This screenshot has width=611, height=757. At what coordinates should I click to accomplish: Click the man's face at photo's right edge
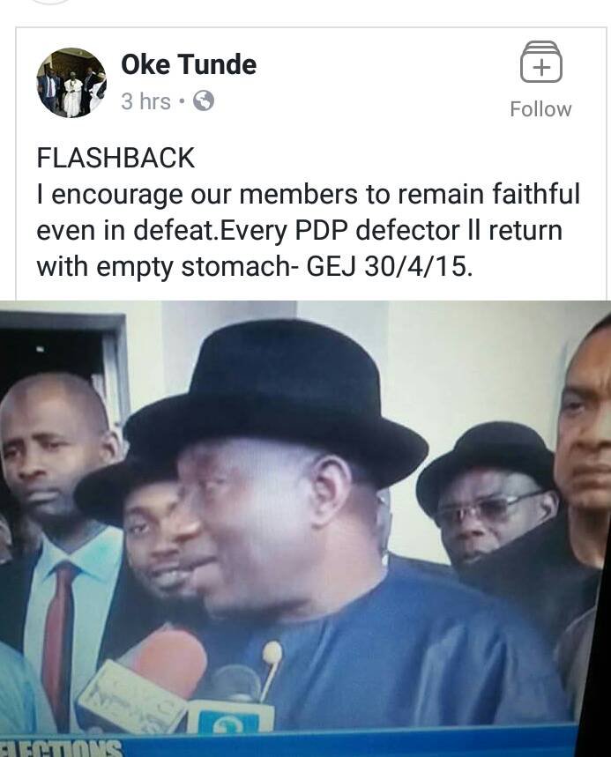point(585,425)
